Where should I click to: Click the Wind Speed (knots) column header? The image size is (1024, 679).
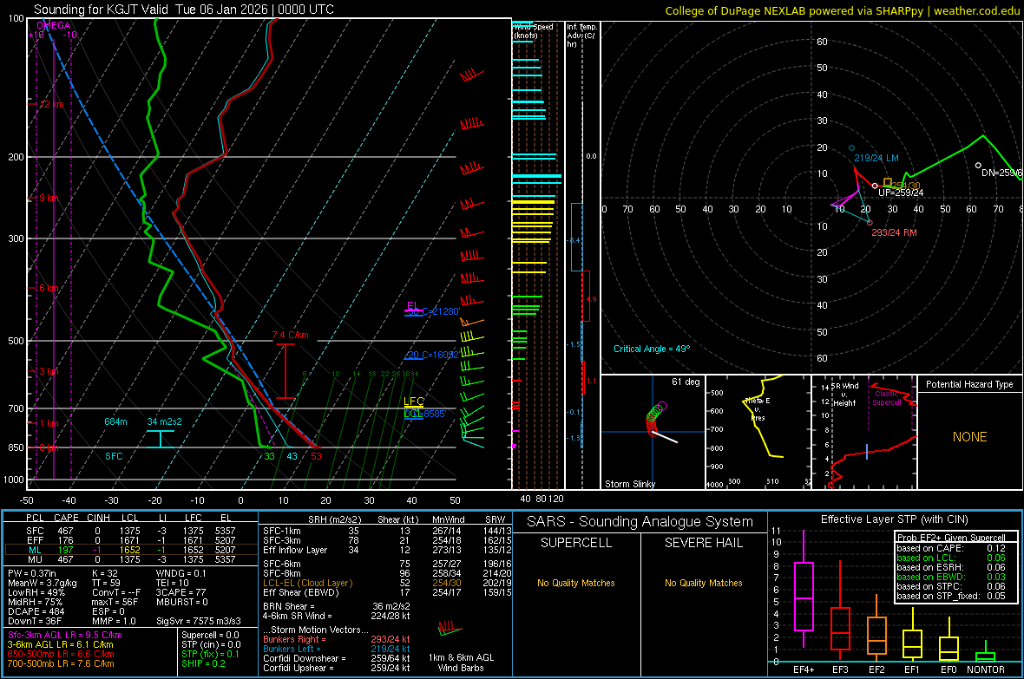point(534,30)
